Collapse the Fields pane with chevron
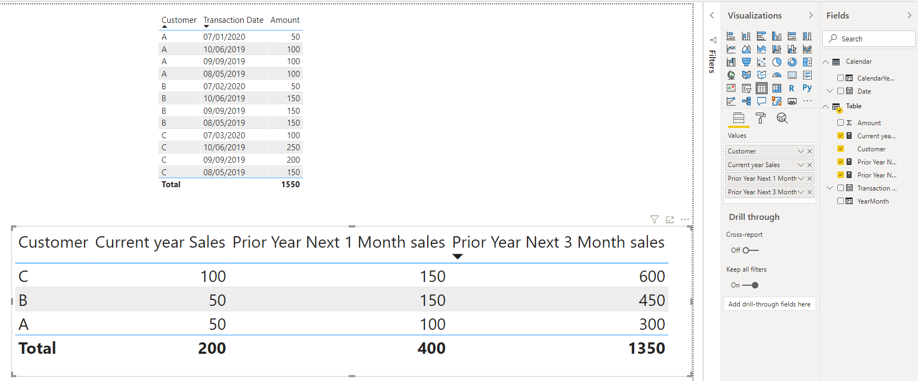The height and width of the screenshot is (381, 918). [909, 15]
